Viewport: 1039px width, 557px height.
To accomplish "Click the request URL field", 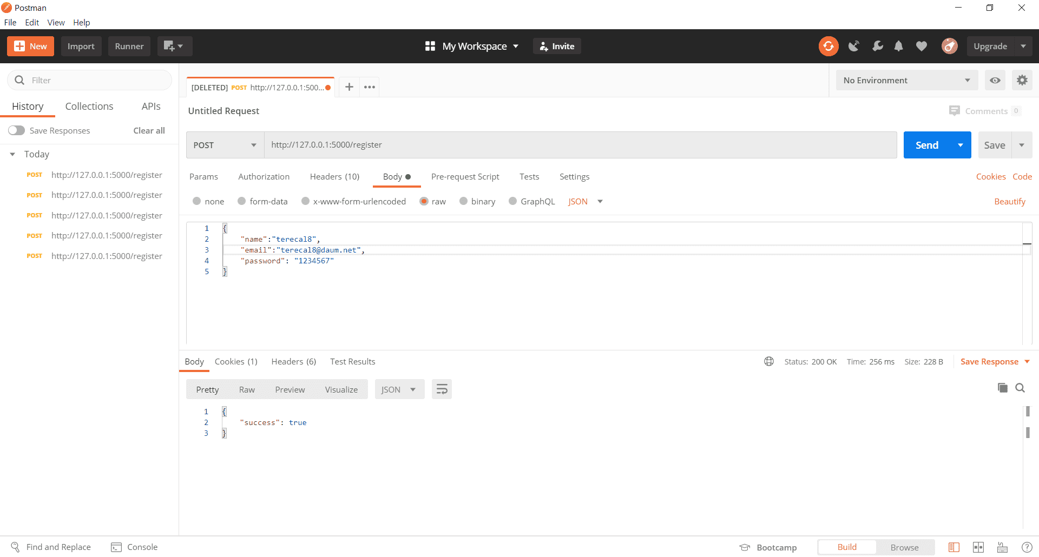I will (579, 145).
